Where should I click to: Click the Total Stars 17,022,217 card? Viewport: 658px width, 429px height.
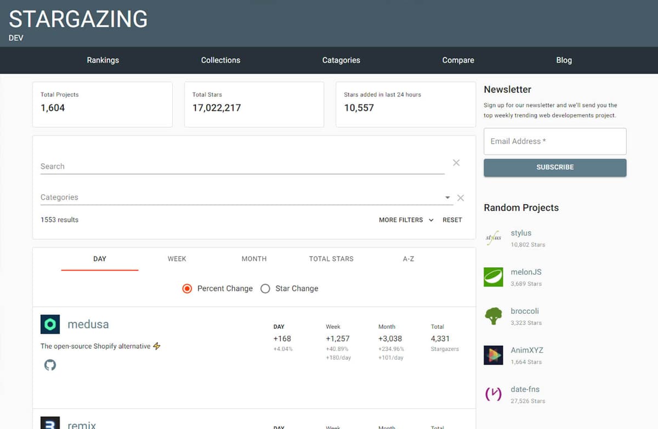point(254,105)
